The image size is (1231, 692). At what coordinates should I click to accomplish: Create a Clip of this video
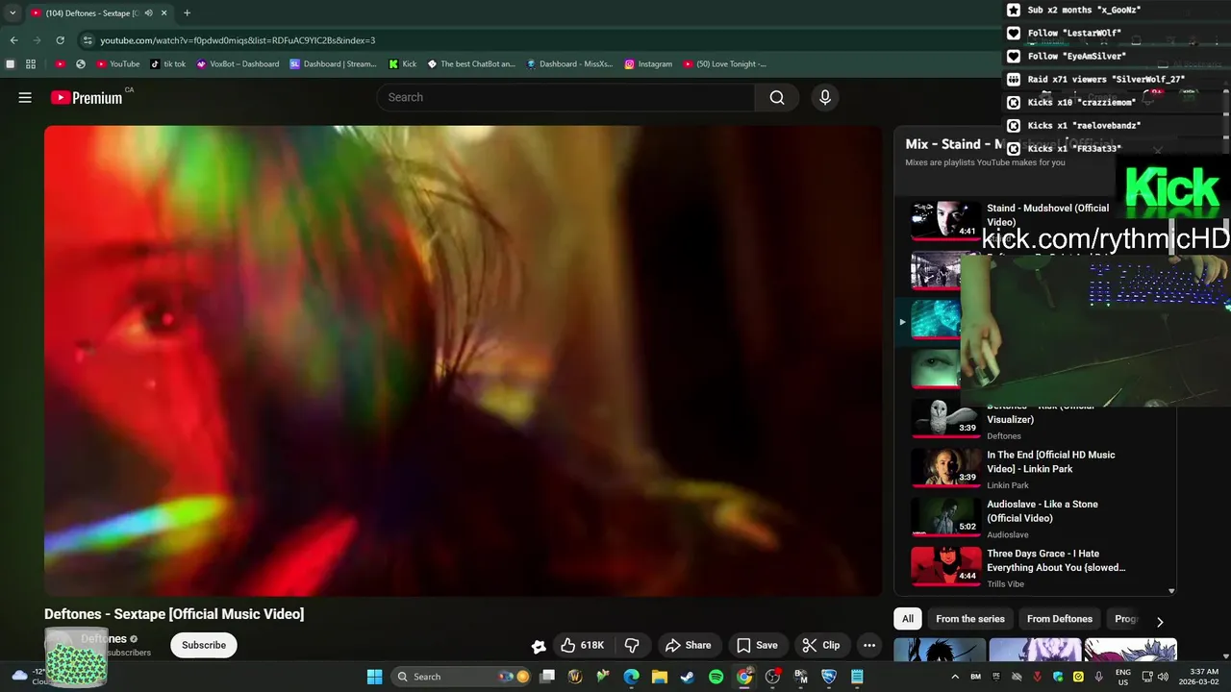[x=821, y=645]
